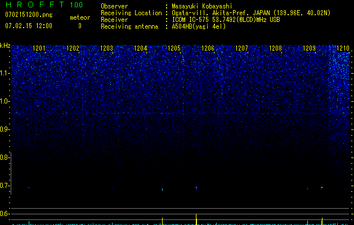The width and height of the screenshot is (354, 225).
Task: Click the yellow intensity spike before 1205
Action: [x=162, y=221]
